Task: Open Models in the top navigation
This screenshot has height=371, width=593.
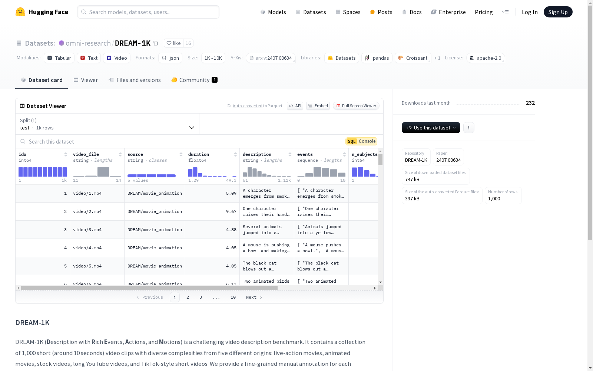Action: point(273,12)
